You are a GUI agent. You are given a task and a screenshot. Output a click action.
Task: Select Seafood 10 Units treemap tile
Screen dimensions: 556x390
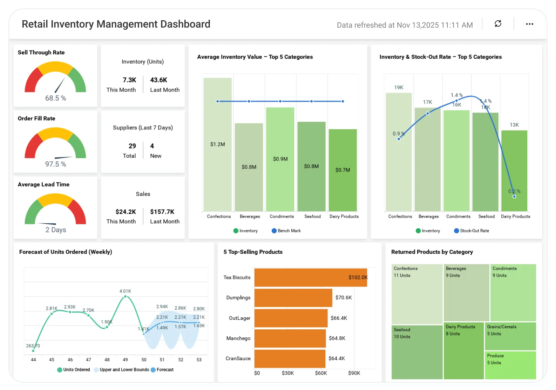[417, 352]
